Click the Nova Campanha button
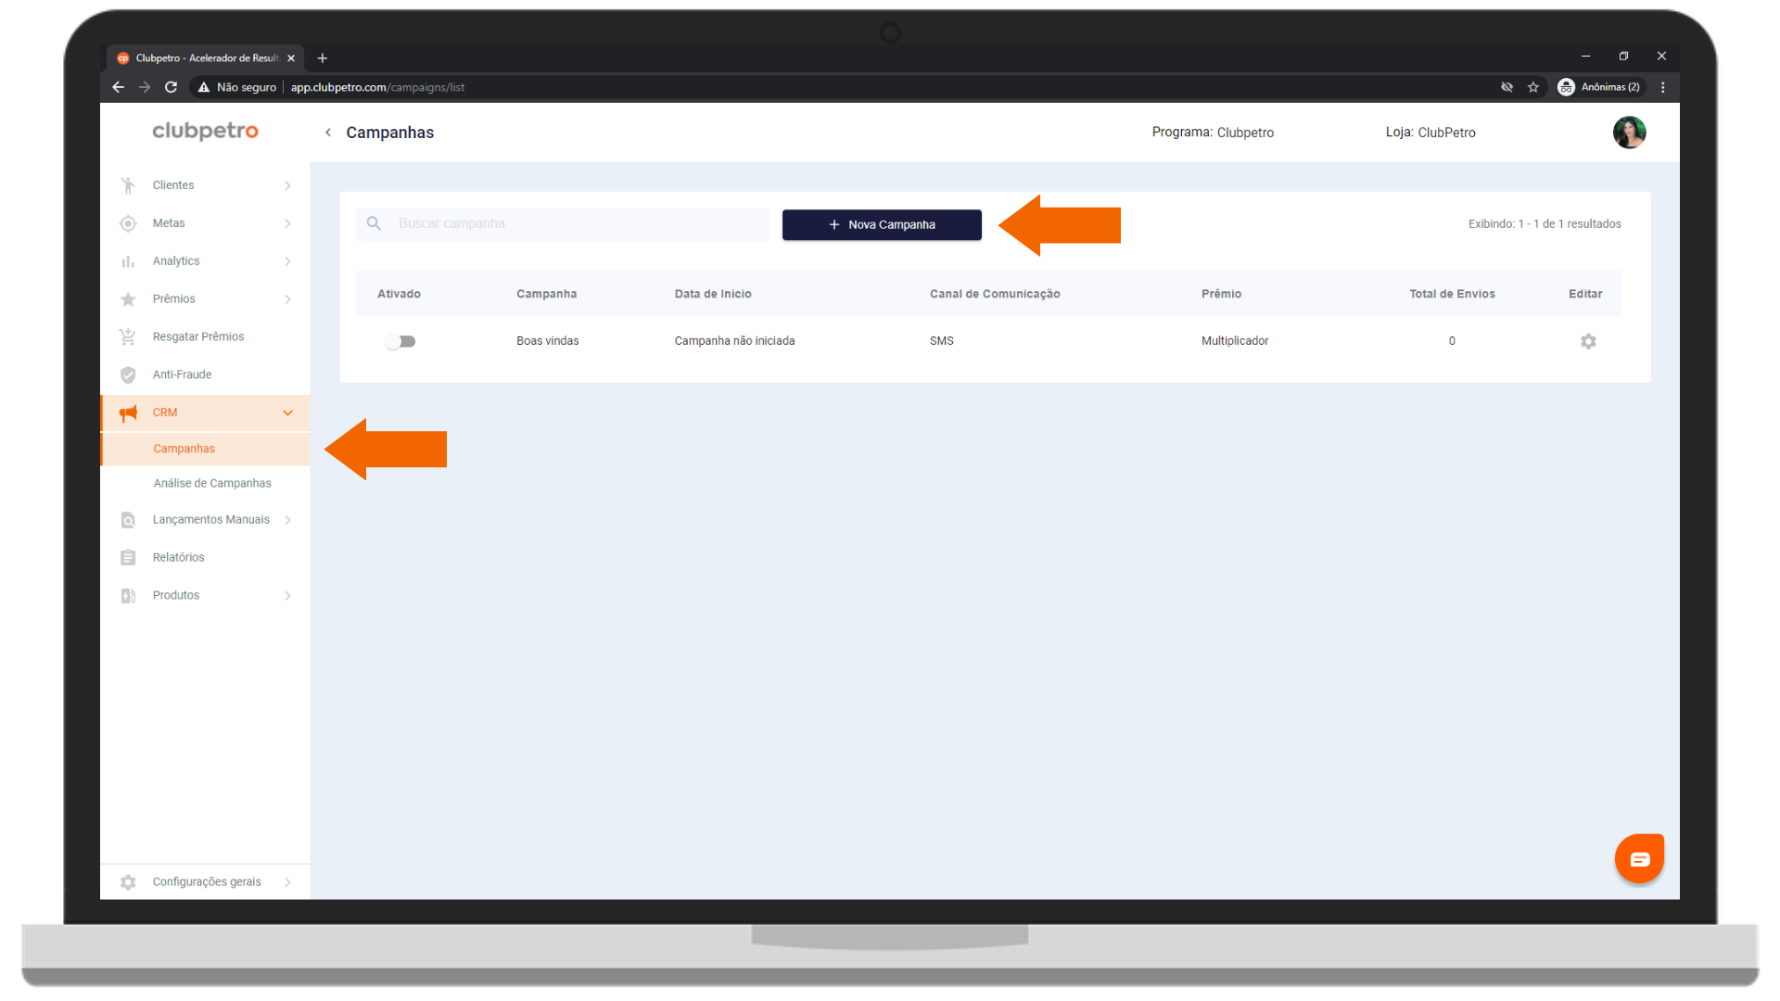The height and width of the screenshot is (1001, 1780). (881, 224)
